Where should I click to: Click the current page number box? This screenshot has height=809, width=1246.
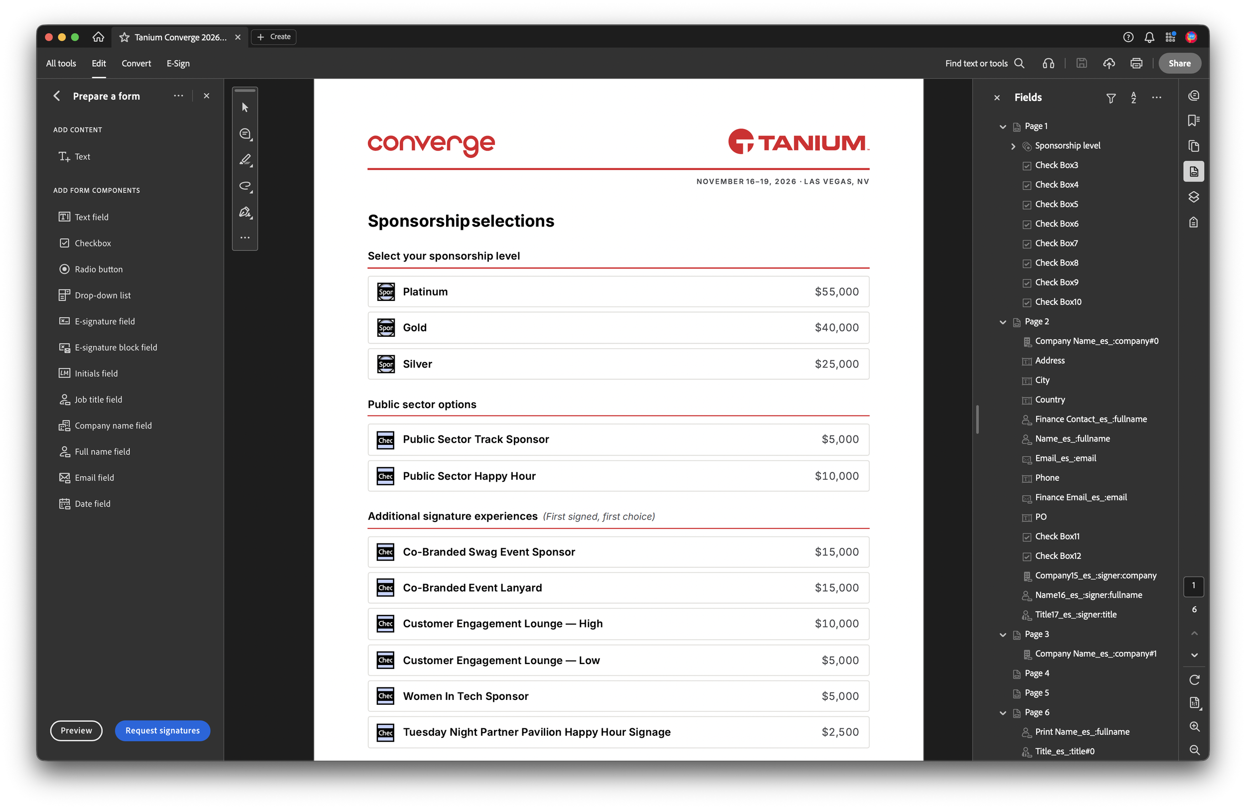tap(1194, 586)
